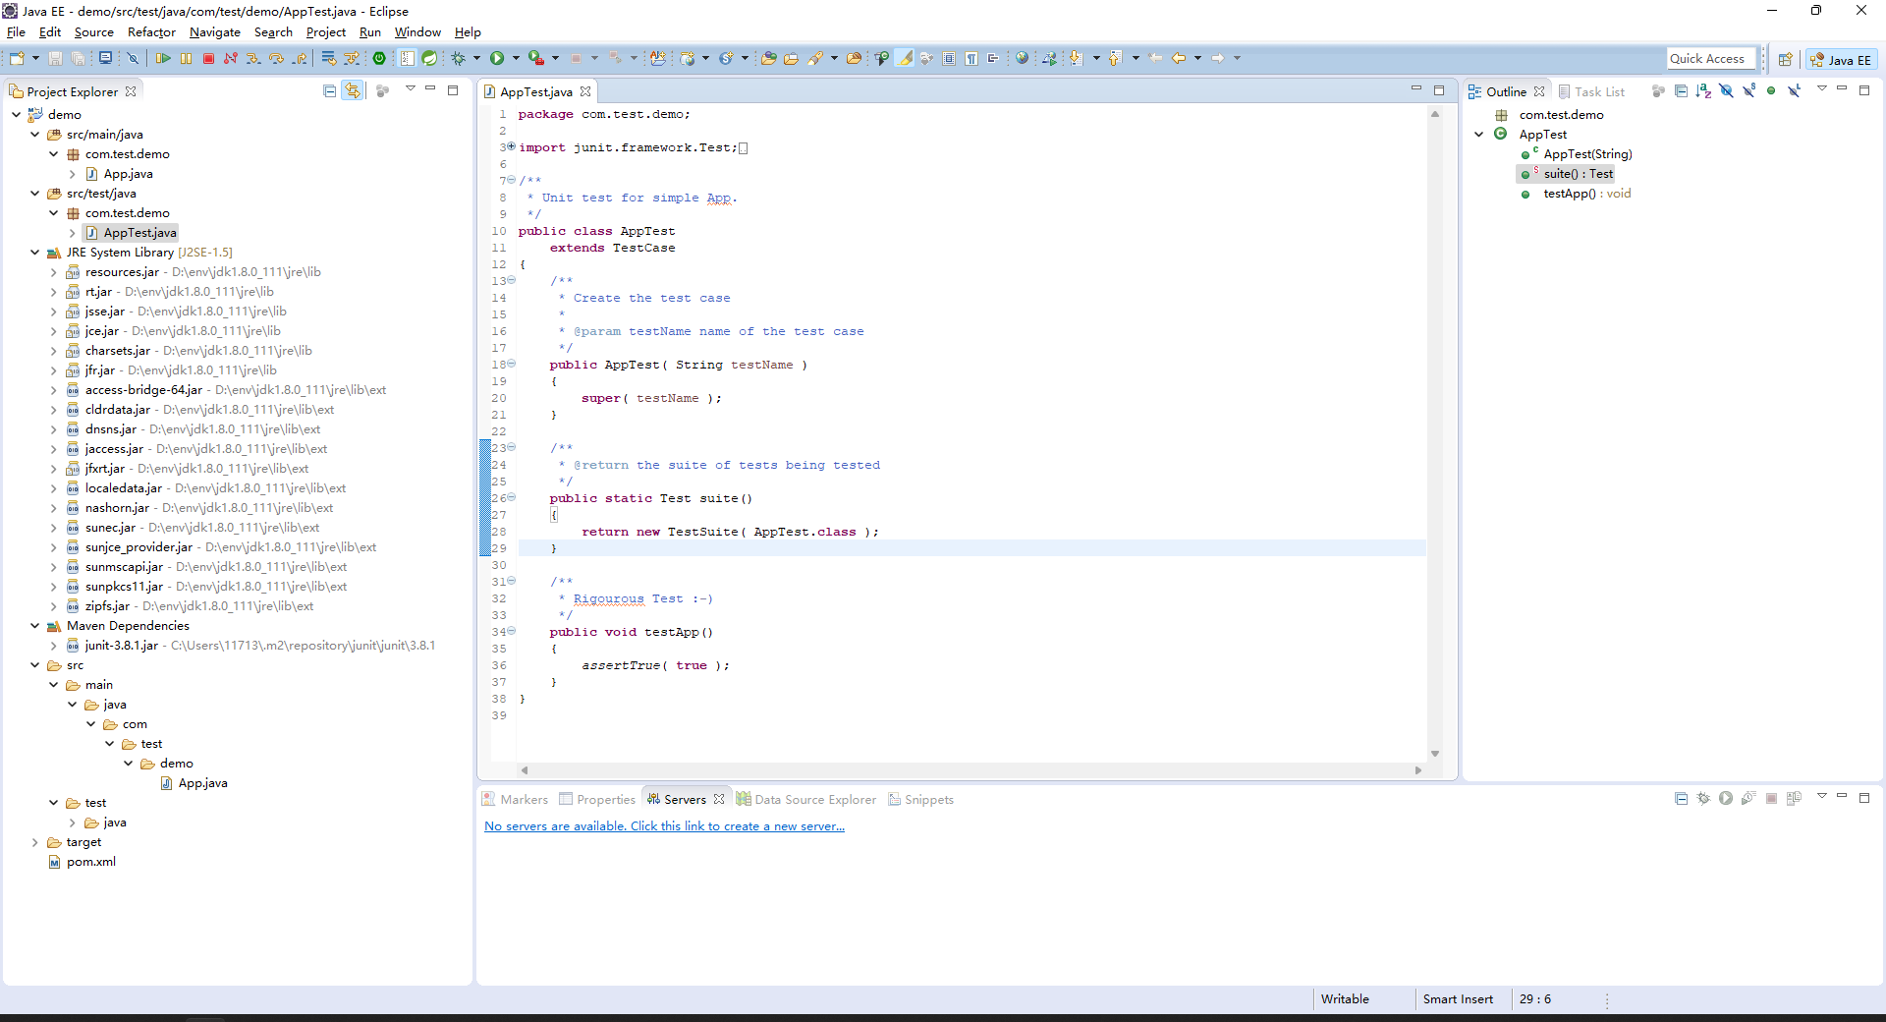Screen dimensions: 1886x1022
Task: Click the Collapse All icon in Project Explorer
Action: pyautogui.click(x=329, y=91)
